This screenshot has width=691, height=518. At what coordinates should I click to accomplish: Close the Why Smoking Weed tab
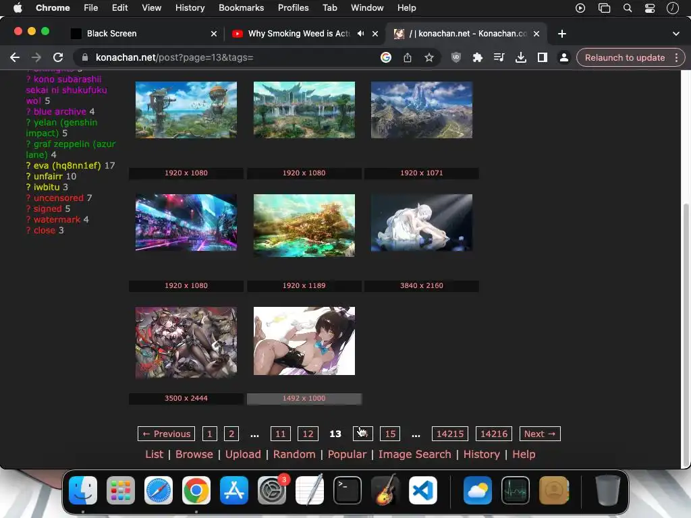click(x=375, y=34)
